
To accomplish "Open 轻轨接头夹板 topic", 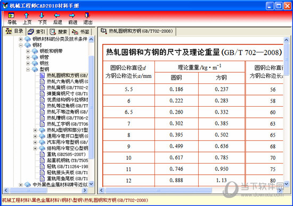I will [67, 173].
